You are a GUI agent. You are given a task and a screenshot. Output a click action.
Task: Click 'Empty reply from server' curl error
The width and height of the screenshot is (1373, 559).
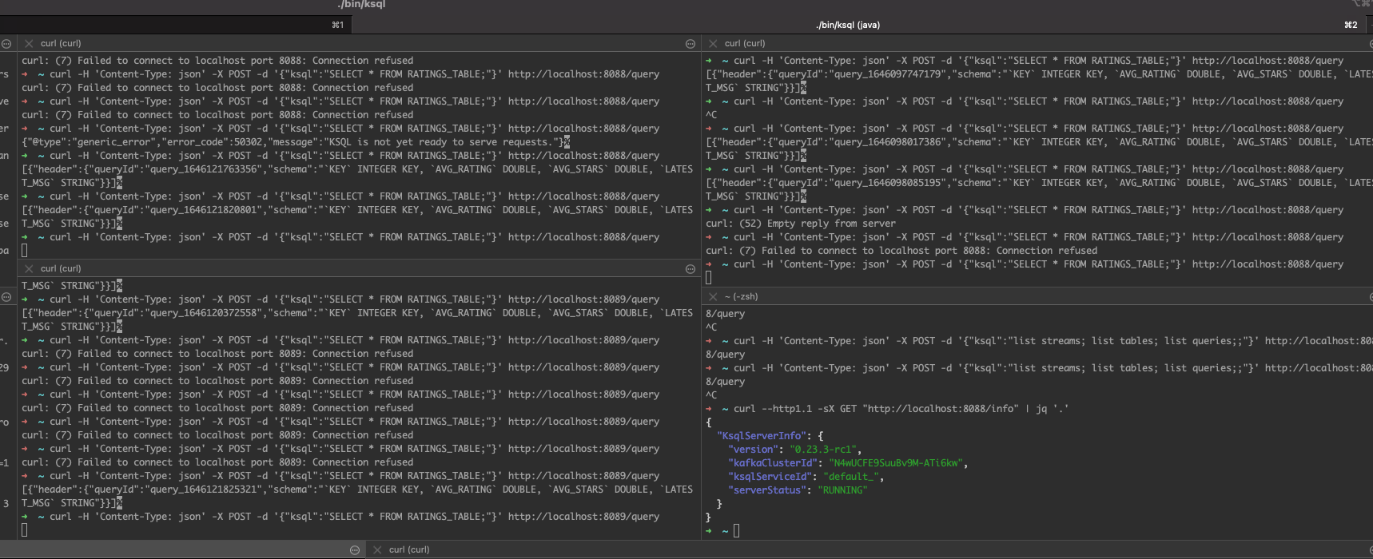[801, 224]
